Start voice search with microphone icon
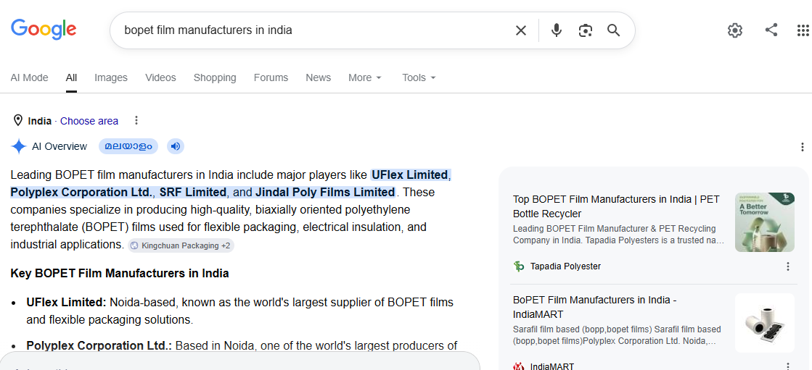812x370 pixels. 556,30
